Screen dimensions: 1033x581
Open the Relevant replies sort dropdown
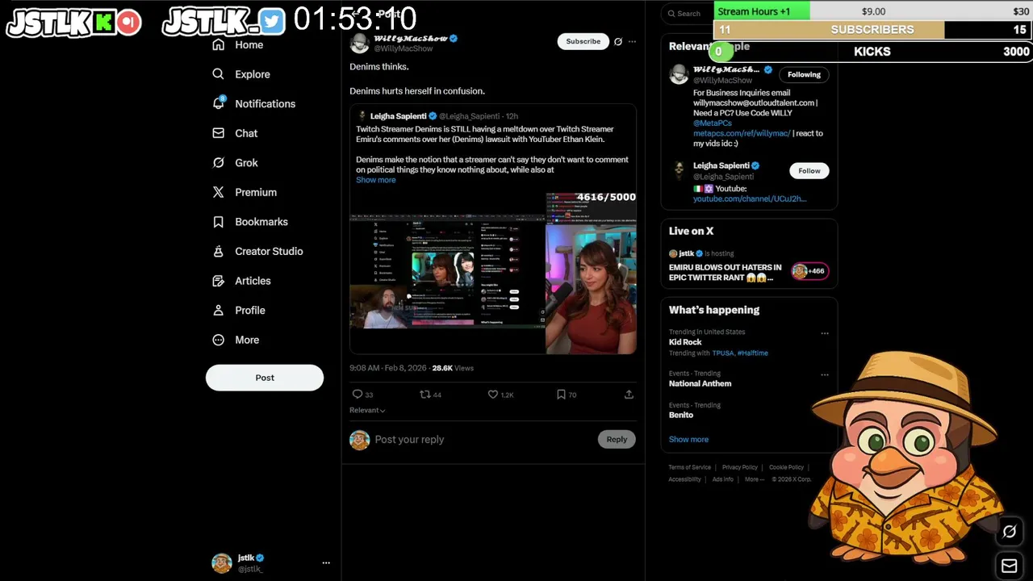(367, 410)
